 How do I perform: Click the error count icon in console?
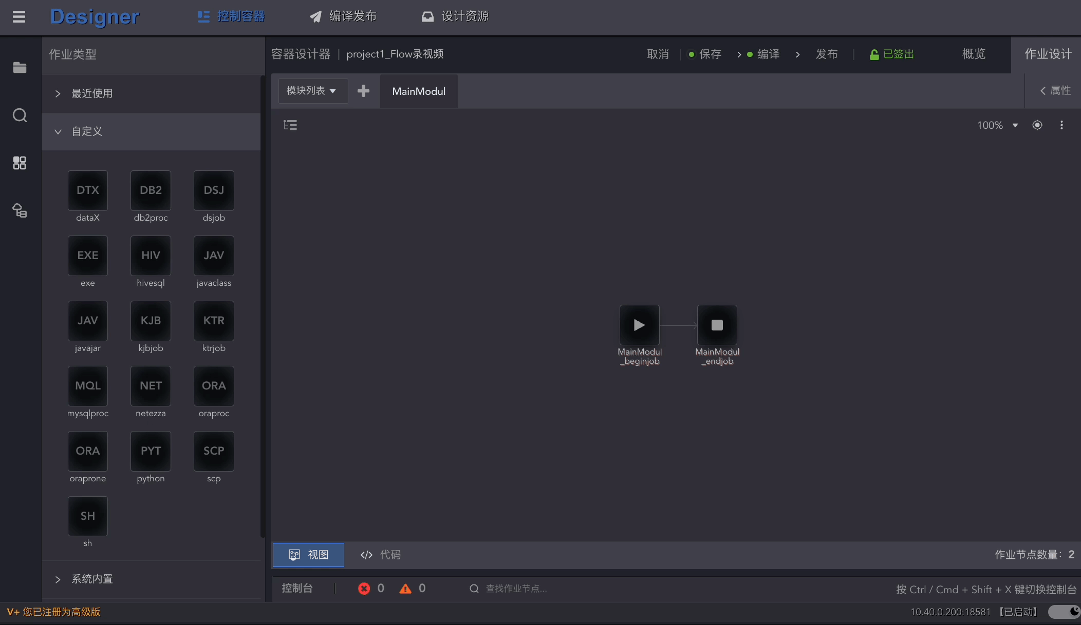(364, 589)
